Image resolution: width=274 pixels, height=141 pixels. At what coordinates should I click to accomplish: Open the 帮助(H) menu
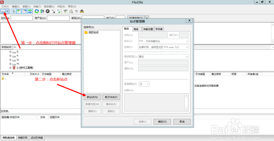click(x=72, y=7)
